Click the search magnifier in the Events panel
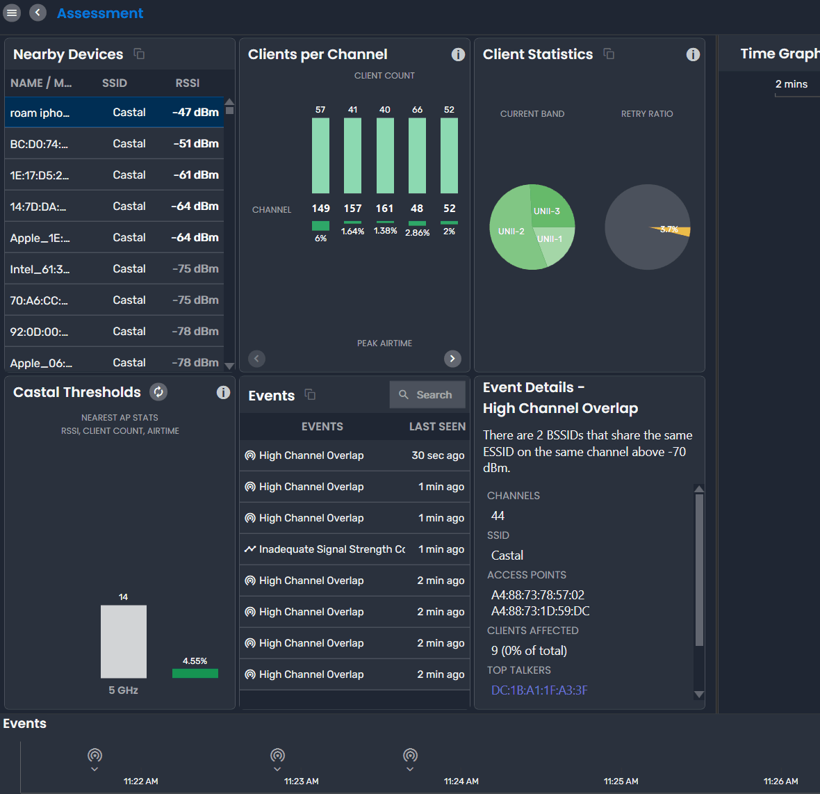 tap(405, 394)
